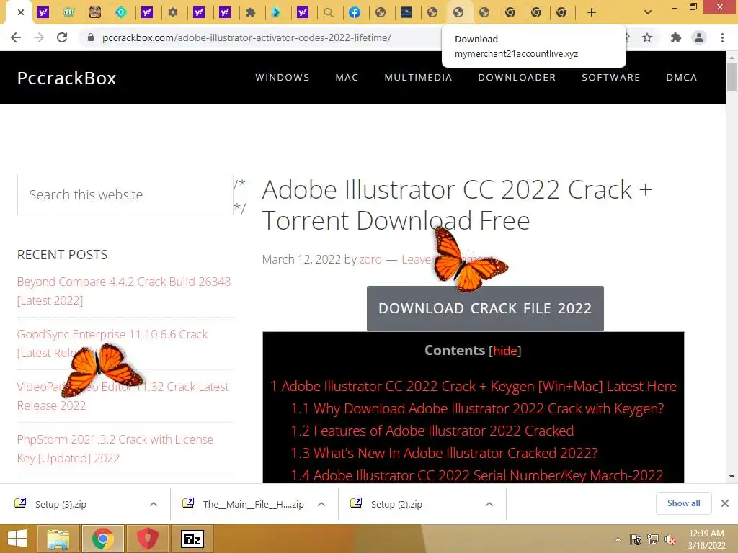Open the Chrome profile avatar

pyautogui.click(x=699, y=37)
